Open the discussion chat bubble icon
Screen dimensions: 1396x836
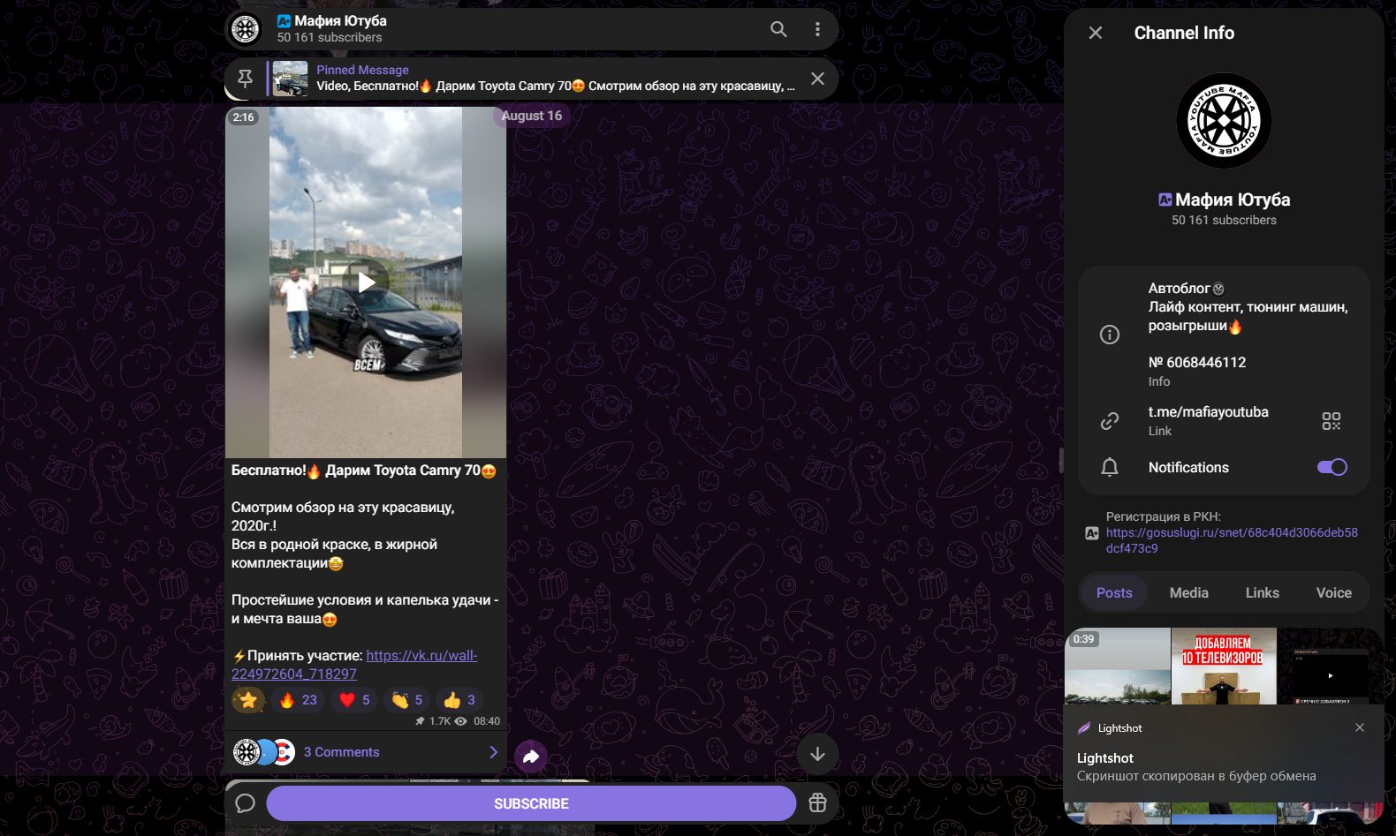245,803
